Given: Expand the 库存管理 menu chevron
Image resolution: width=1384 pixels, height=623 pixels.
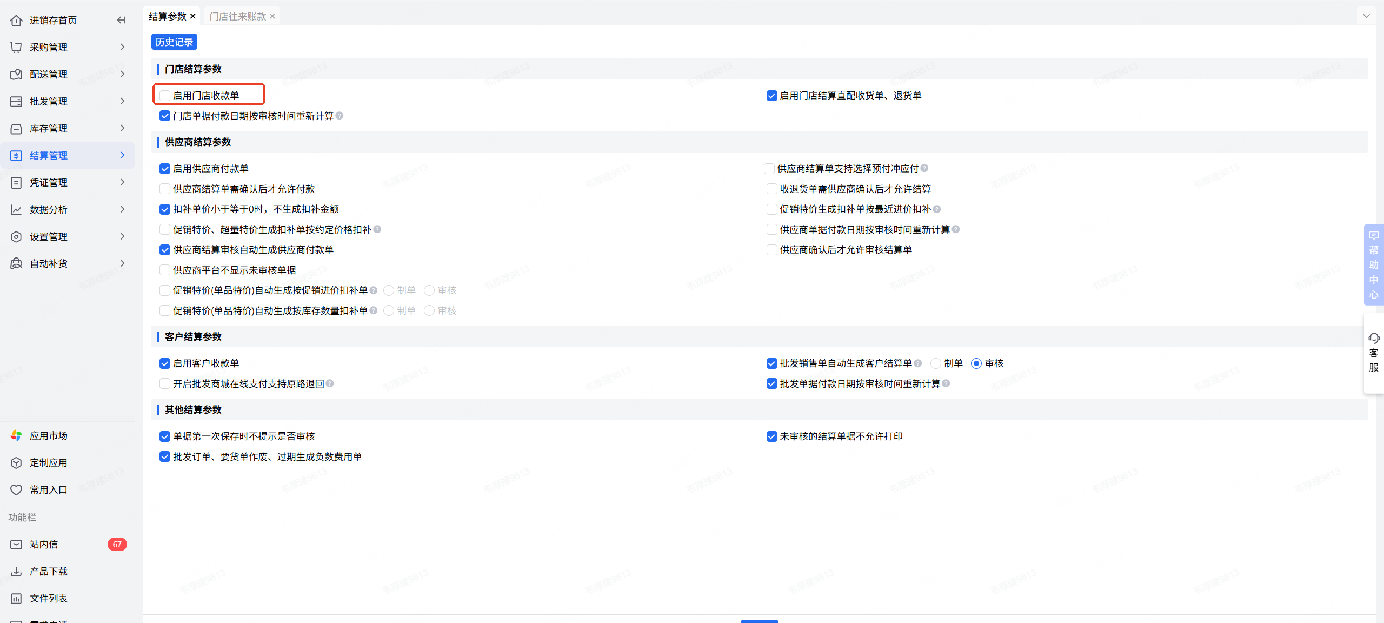Looking at the screenshot, I should click(x=123, y=129).
